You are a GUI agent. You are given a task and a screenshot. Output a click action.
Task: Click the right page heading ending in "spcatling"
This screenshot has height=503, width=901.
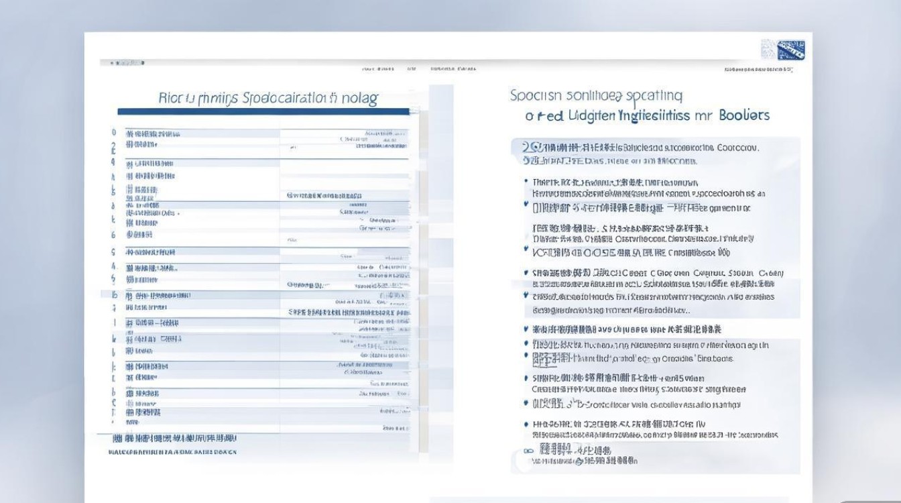click(x=595, y=95)
